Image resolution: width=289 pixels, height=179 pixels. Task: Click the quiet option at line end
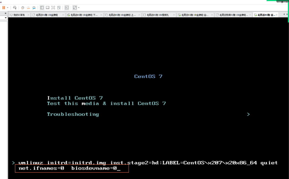269,163
